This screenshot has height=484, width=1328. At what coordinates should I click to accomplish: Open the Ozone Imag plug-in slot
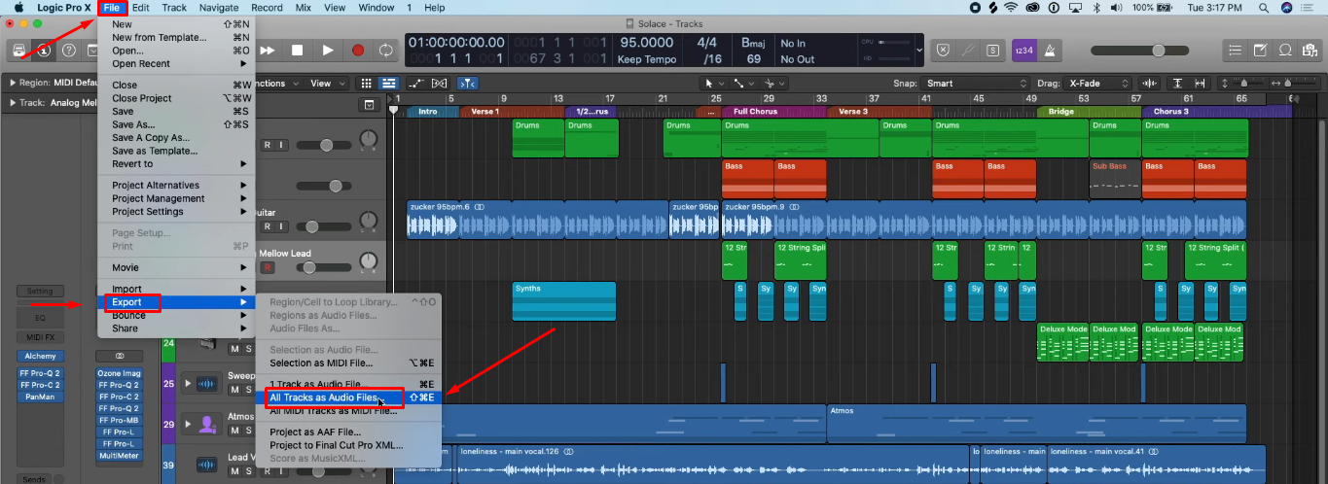click(x=119, y=373)
